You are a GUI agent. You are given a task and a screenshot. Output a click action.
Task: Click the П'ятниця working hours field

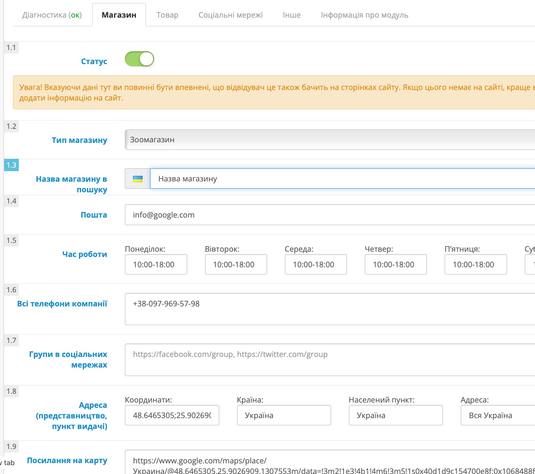coord(476,264)
